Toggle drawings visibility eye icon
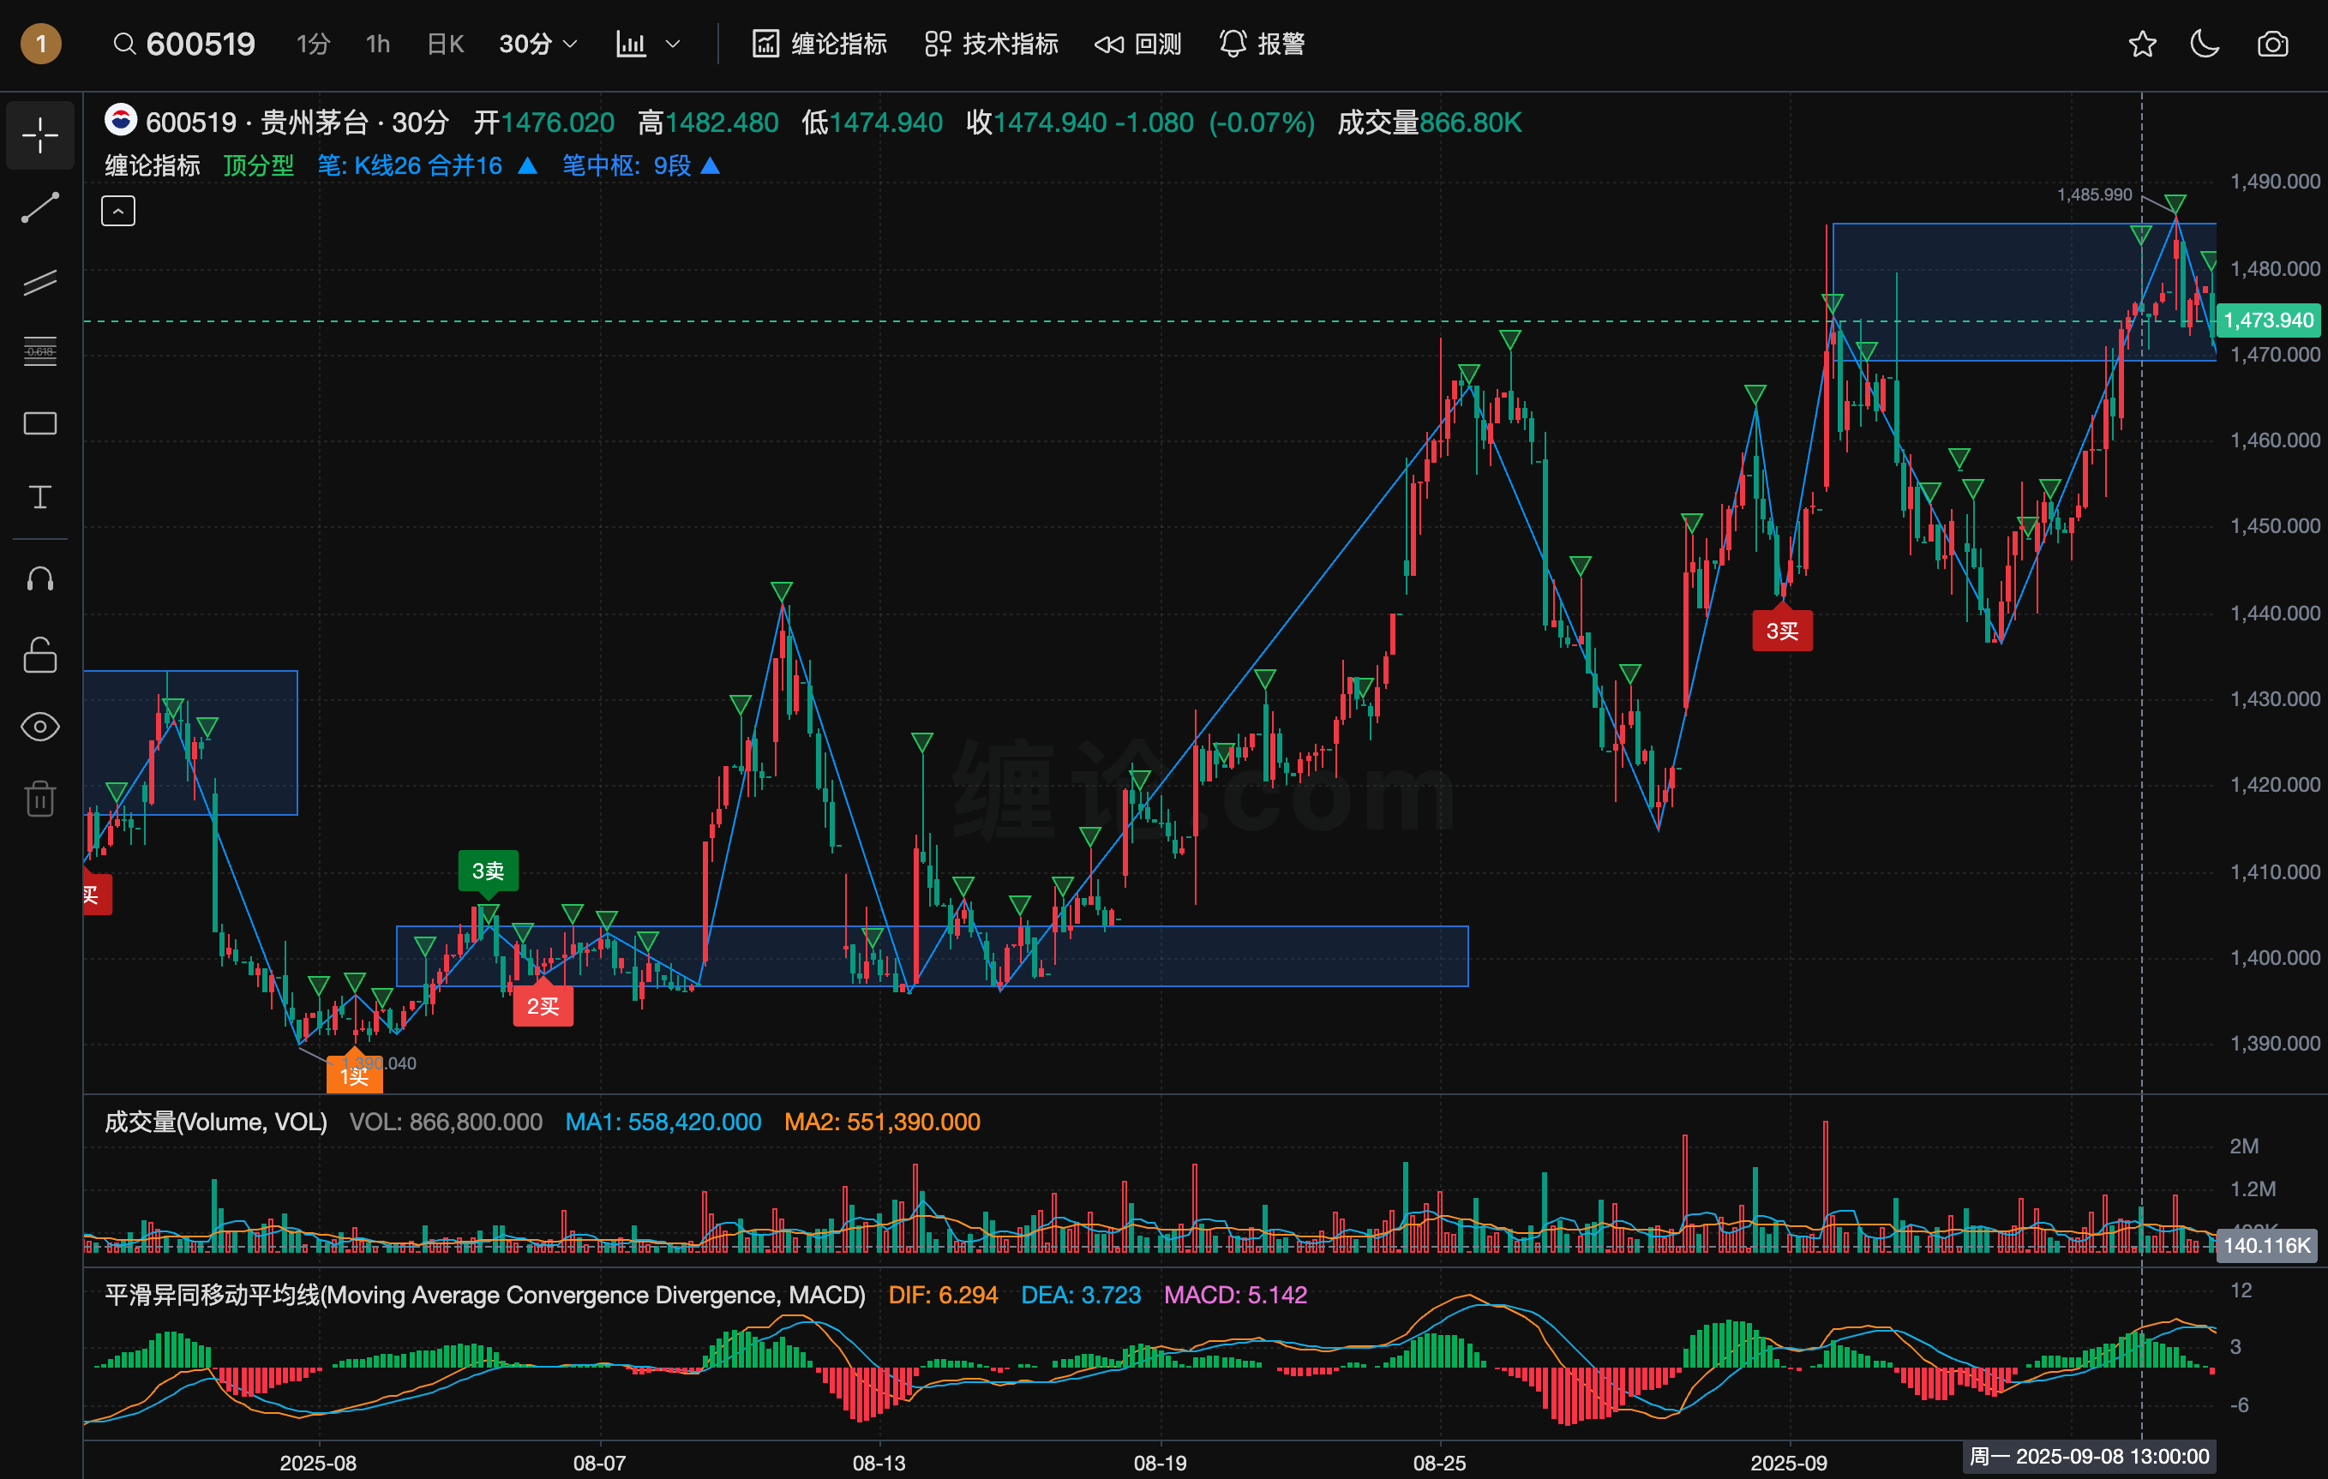The image size is (2328, 1479). (x=39, y=727)
